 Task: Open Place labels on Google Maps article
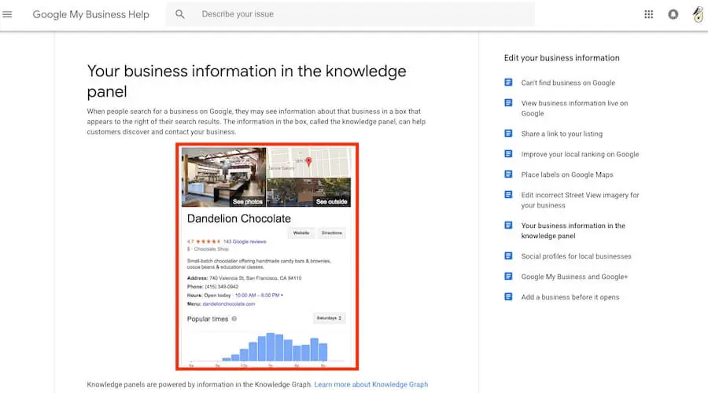tap(567, 174)
